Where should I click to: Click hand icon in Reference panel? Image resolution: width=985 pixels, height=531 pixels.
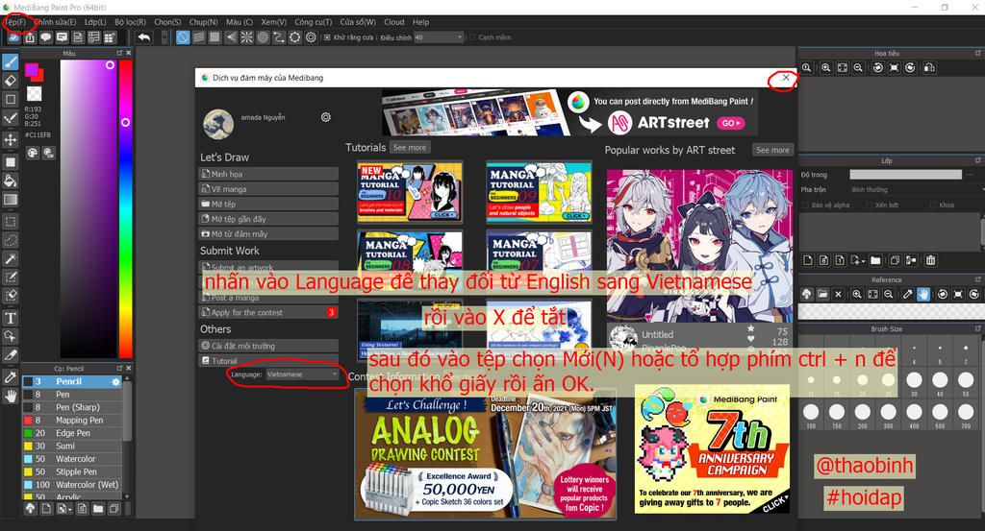[x=923, y=294]
